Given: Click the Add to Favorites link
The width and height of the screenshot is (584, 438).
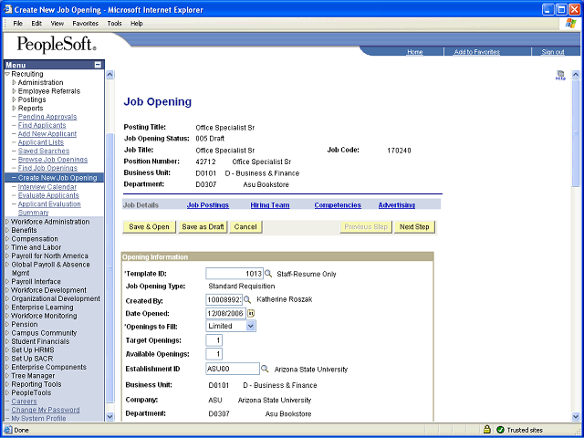Looking at the screenshot, I should point(476,52).
